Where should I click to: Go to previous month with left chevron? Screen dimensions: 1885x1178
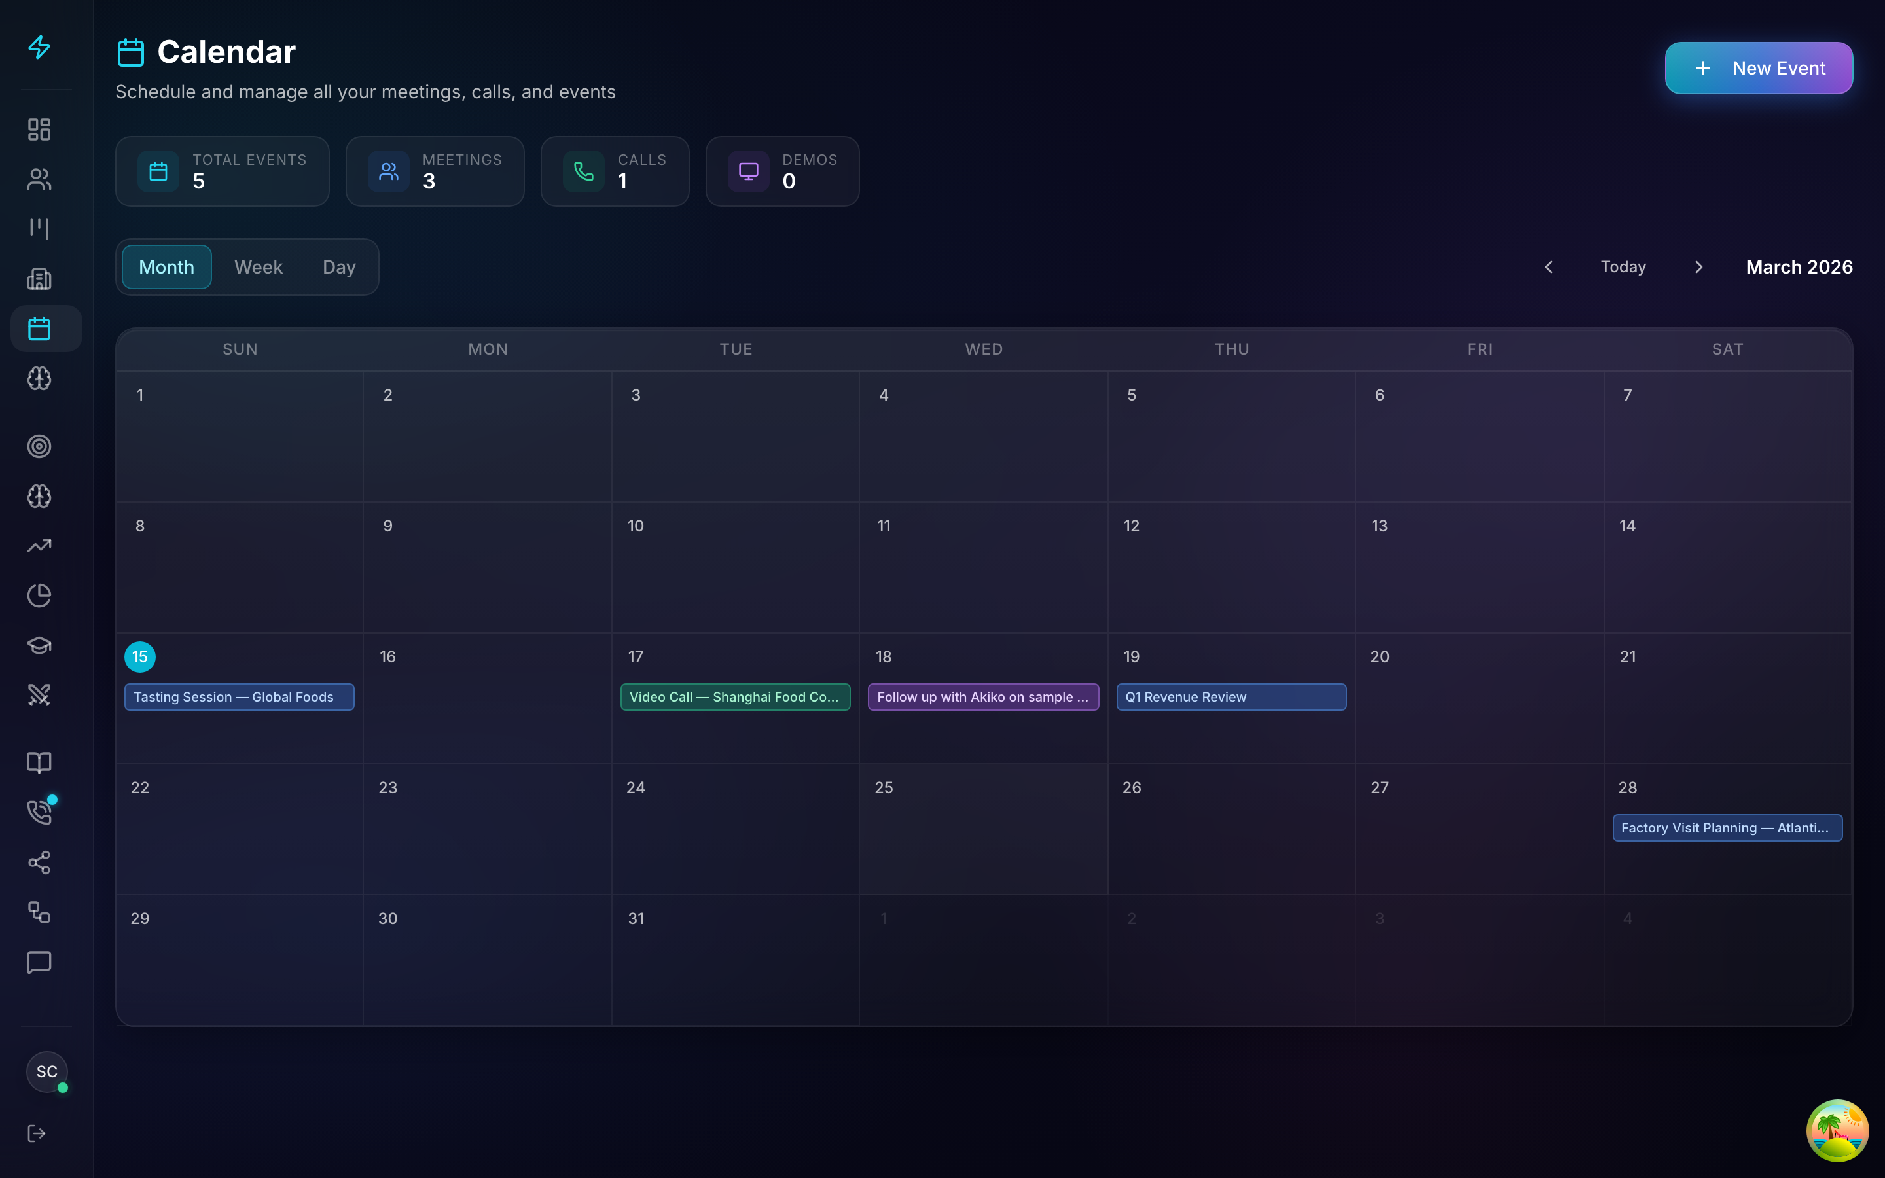tap(1549, 266)
